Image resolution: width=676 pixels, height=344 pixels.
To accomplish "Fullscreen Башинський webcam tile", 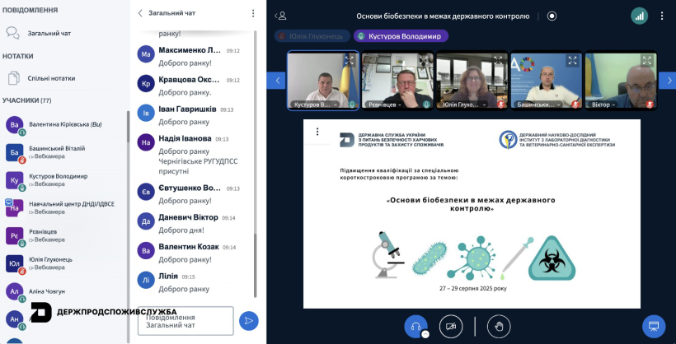I will coord(572,60).
